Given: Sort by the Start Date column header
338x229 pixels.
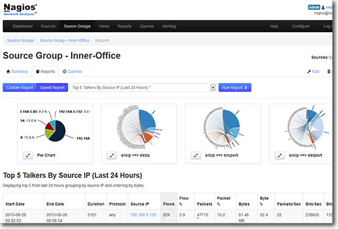Looking at the screenshot, I should click(15, 204).
